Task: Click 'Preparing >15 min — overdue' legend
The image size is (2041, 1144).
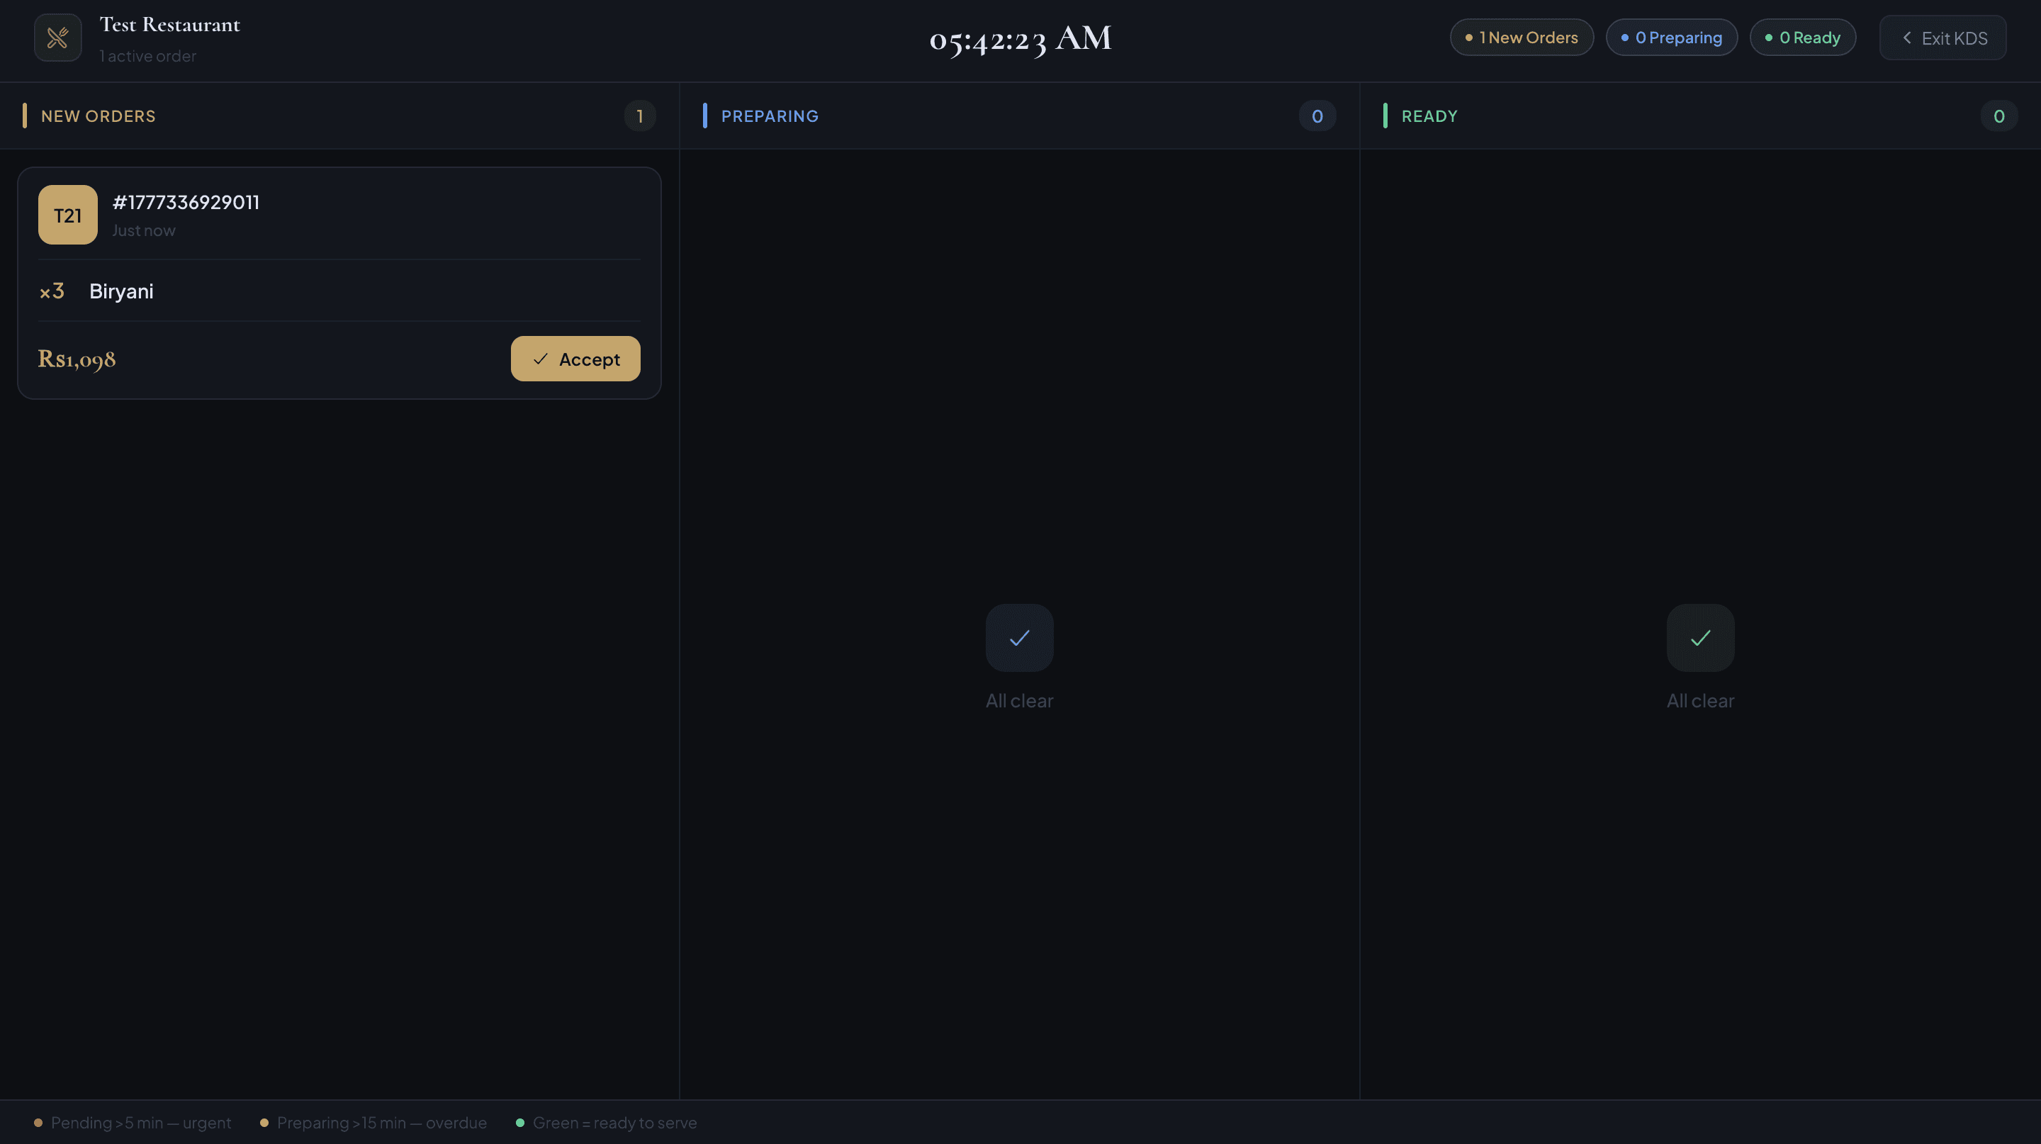Action: click(374, 1123)
